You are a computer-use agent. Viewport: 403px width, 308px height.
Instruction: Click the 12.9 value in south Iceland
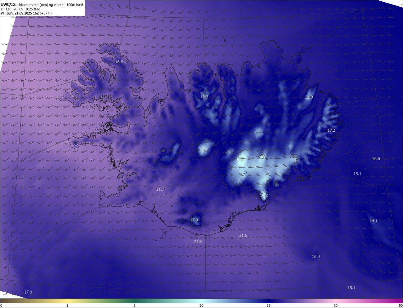194,220
